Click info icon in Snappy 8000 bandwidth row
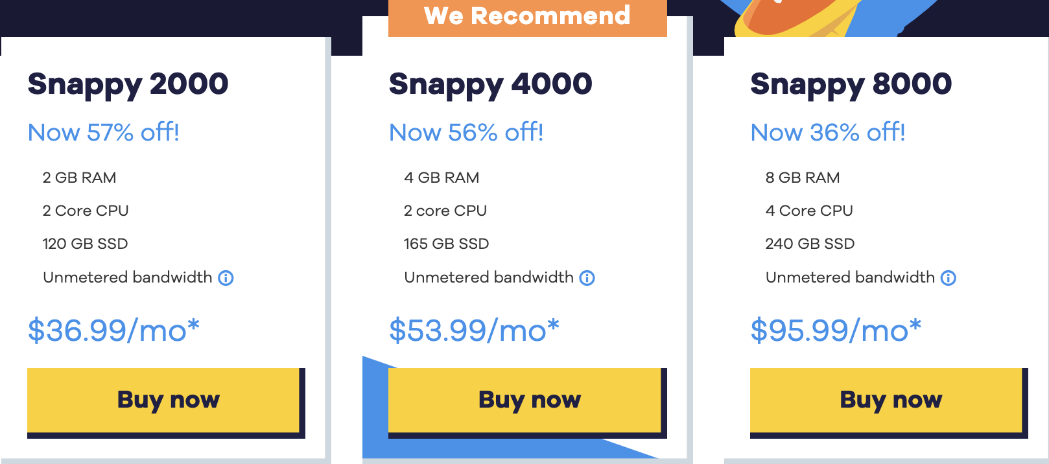The image size is (1049, 464). [x=949, y=278]
